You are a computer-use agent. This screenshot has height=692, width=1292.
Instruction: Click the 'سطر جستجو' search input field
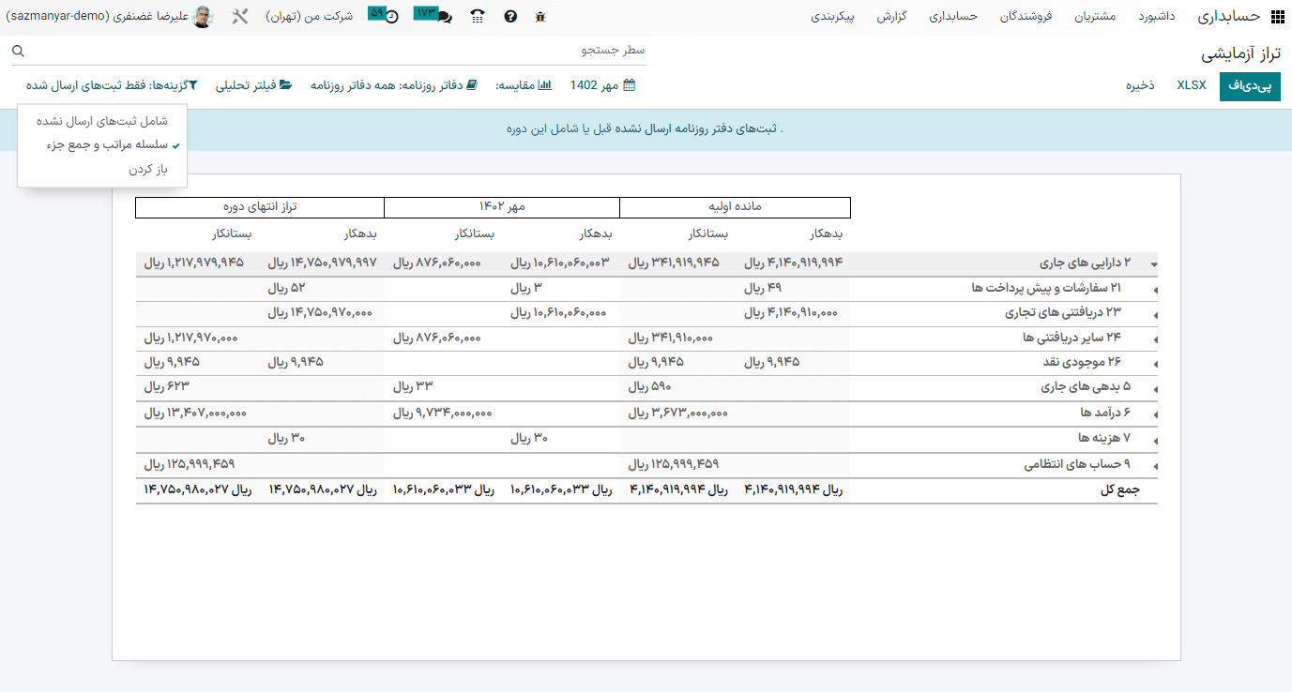(x=338, y=51)
